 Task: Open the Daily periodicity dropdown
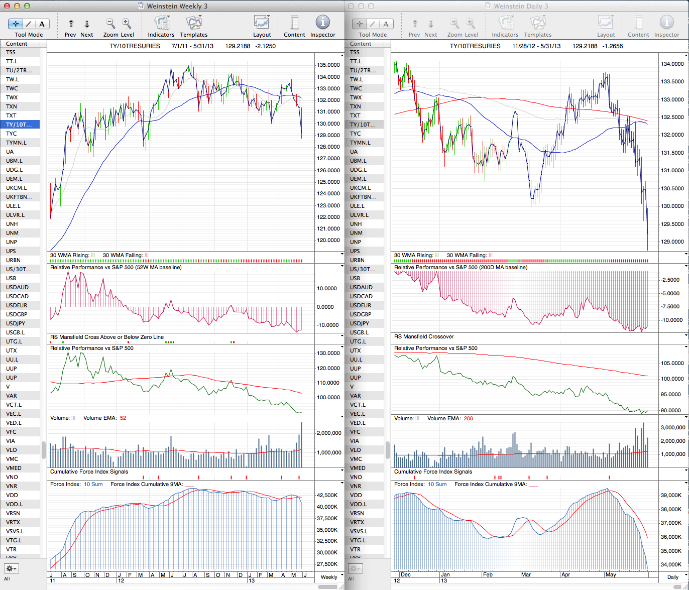coord(672,577)
